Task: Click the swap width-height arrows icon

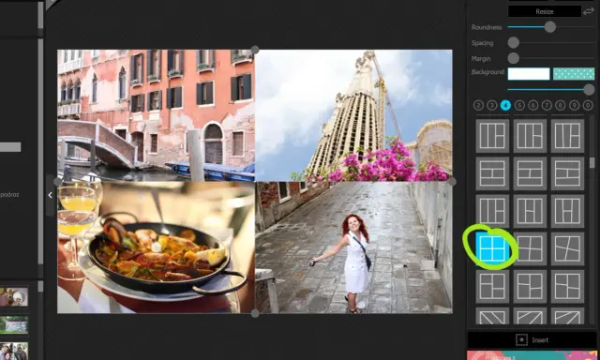Action: pos(589,11)
